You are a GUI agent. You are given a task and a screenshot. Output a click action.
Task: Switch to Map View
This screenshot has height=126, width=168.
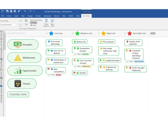point(52,23)
